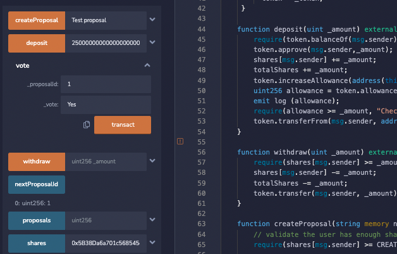This screenshot has width=397, height=254.
Task: Click 'token.transfer(msg.sender, _amount)' line
Action: pos(326,193)
